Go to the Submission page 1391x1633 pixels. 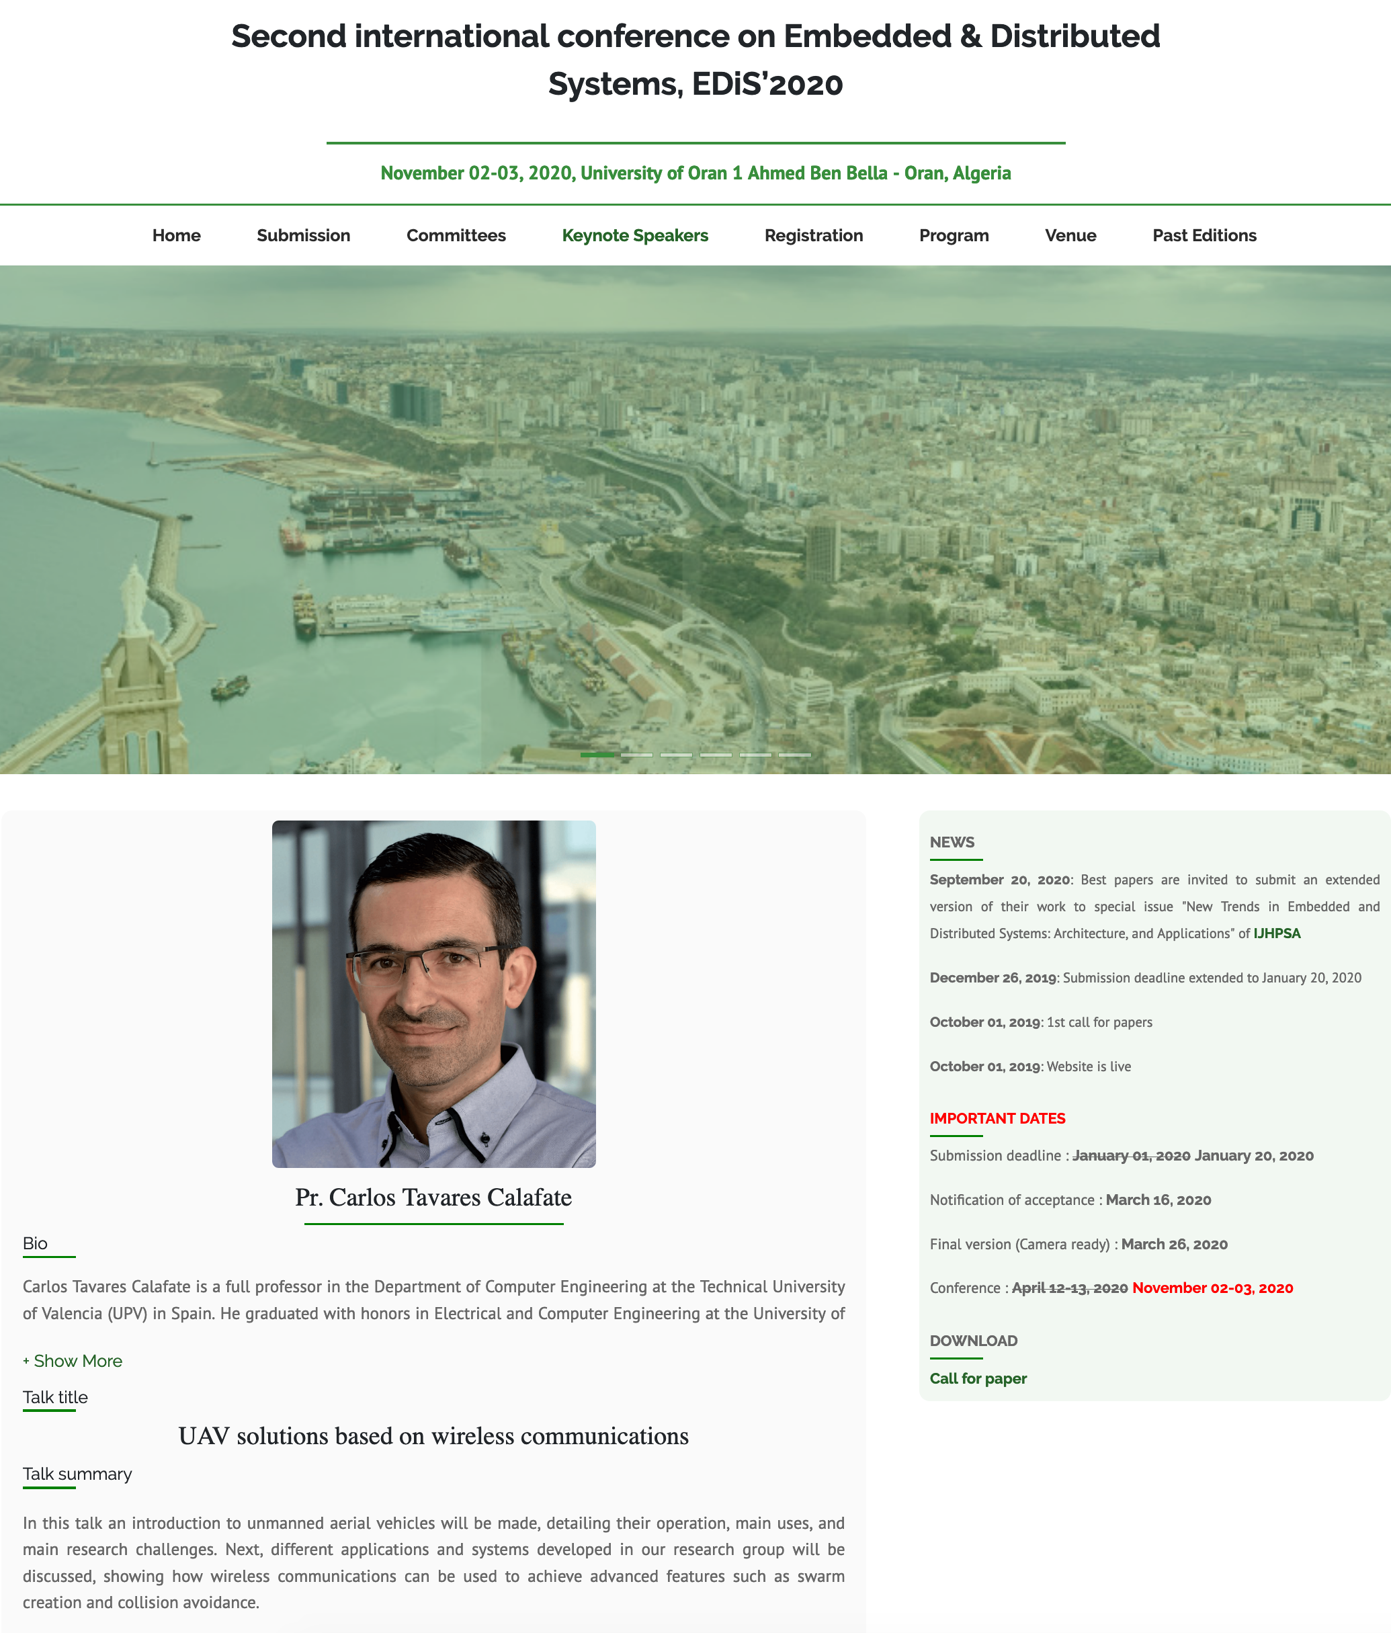[x=304, y=236]
